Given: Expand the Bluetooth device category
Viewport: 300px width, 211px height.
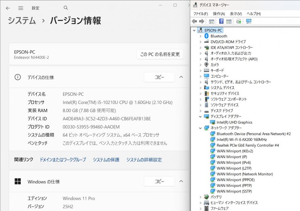Looking at the screenshot, I should coord(200,36).
